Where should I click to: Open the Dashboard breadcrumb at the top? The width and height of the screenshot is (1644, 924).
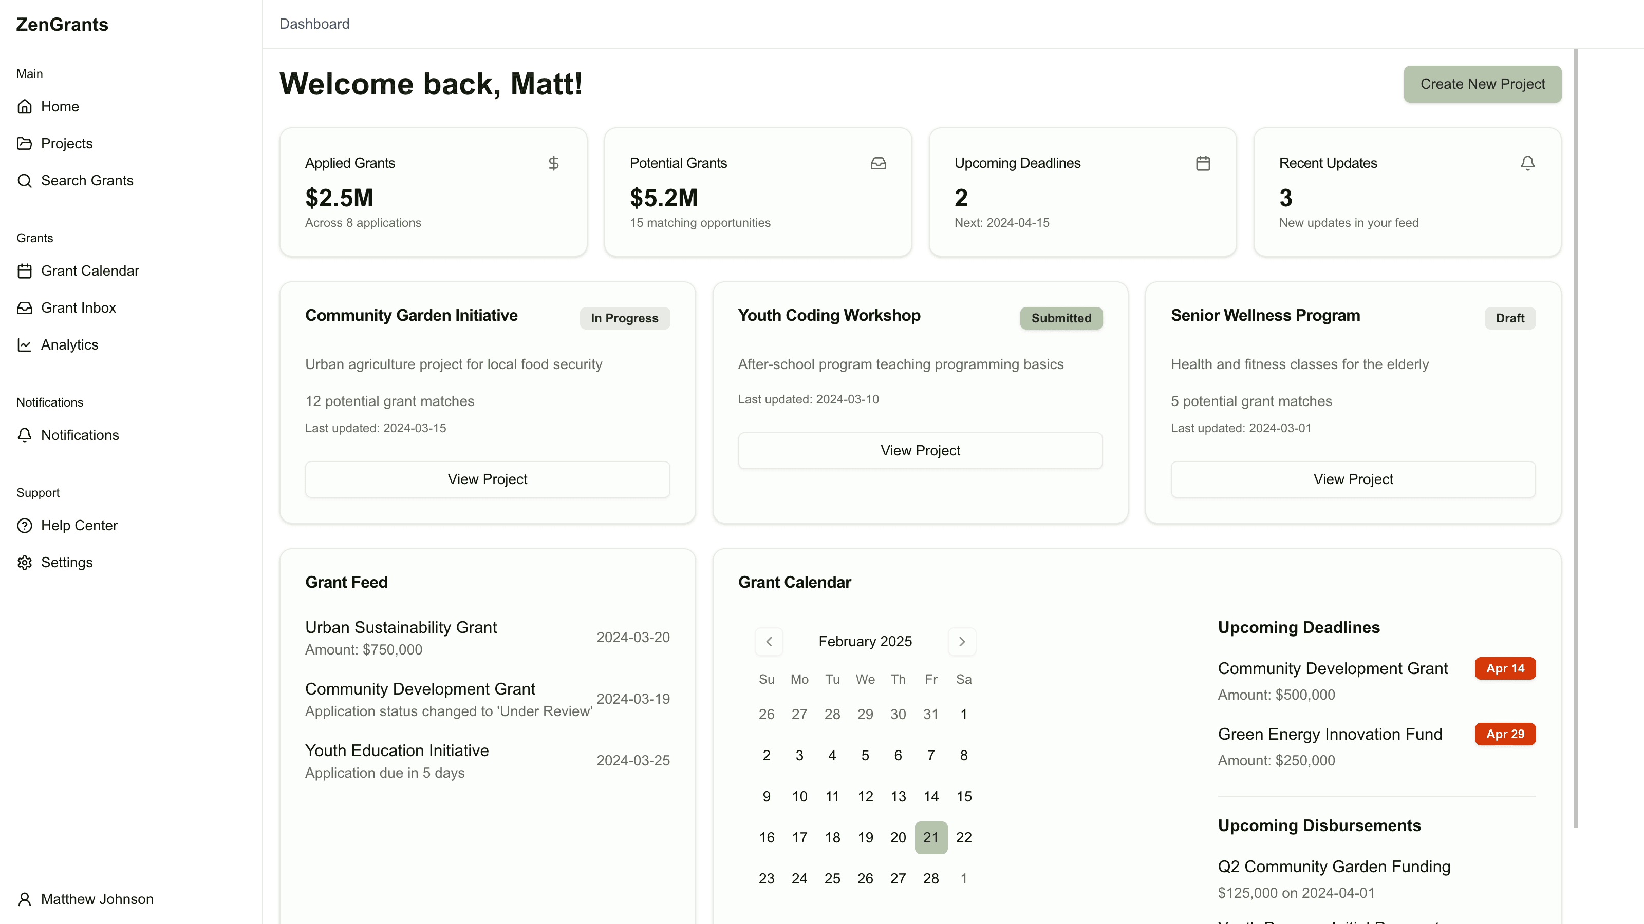(x=314, y=24)
